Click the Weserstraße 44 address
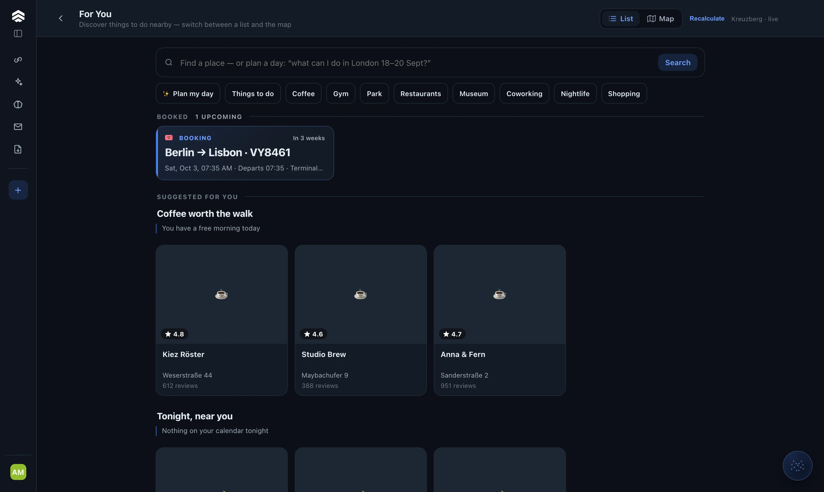 tap(187, 375)
